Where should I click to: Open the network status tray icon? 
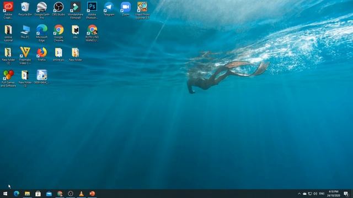pyautogui.click(x=310, y=194)
